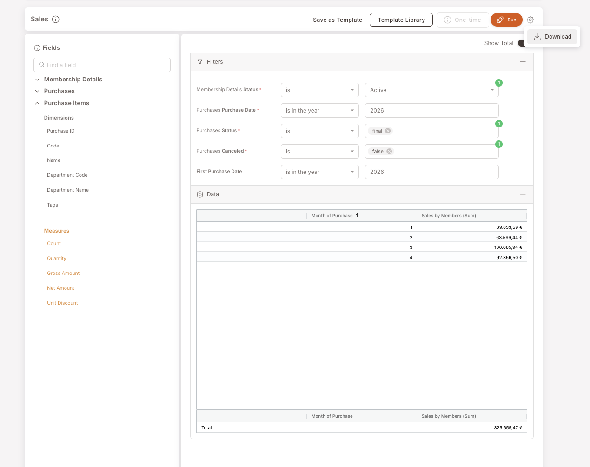Open operator dropdown for Membership Details Status
This screenshot has width=590, height=467.
point(320,90)
